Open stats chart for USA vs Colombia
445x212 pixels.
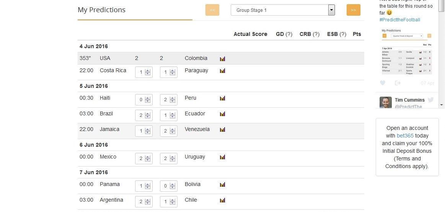click(x=222, y=59)
